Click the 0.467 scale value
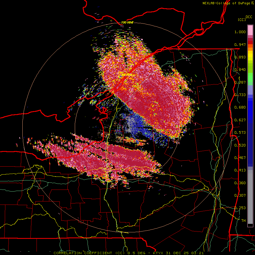 [240, 158]
